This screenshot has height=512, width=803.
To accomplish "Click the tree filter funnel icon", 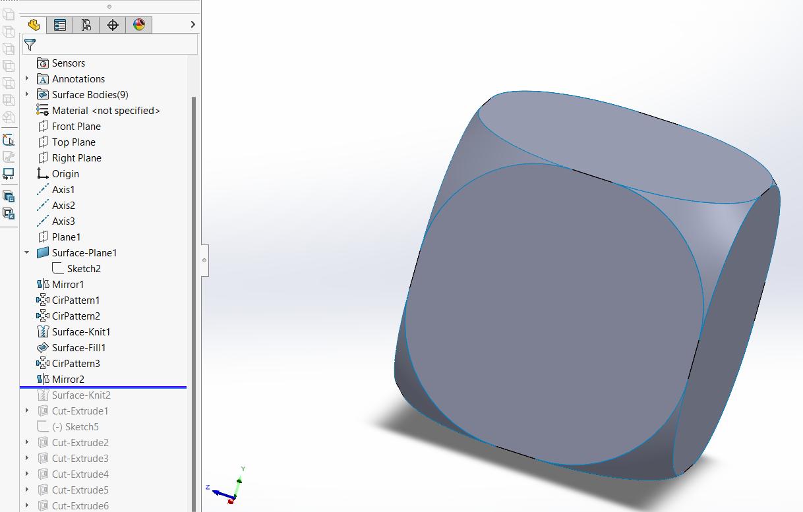I will tap(30, 45).
